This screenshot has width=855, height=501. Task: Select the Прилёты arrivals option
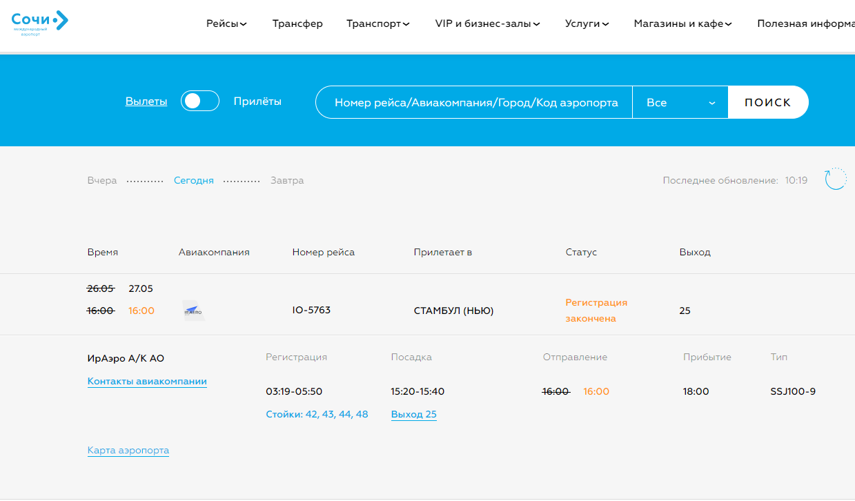(257, 101)
